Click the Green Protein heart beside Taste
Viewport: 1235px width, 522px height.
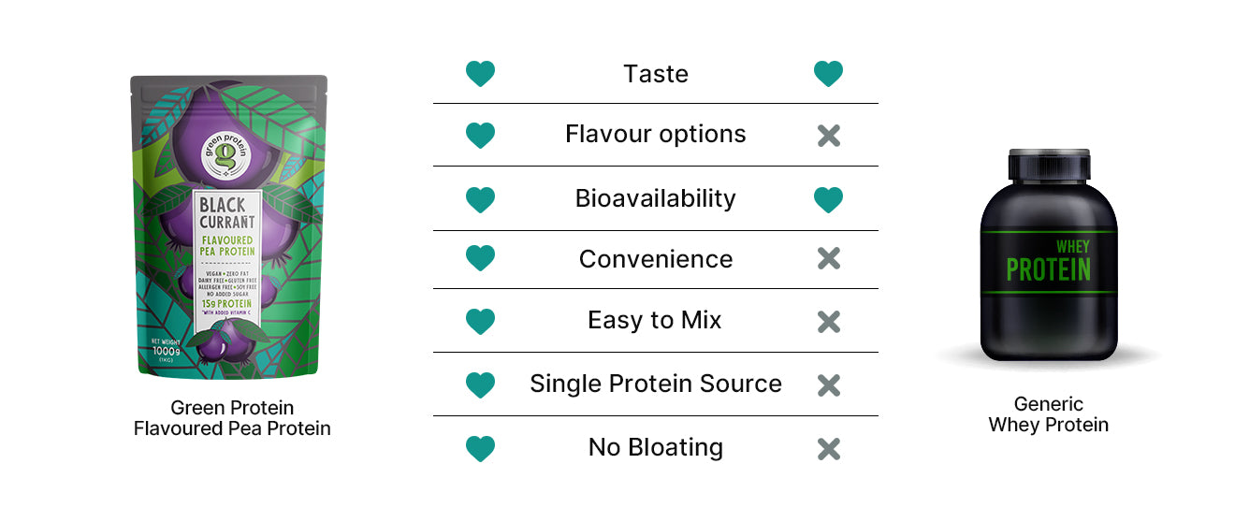480,74
